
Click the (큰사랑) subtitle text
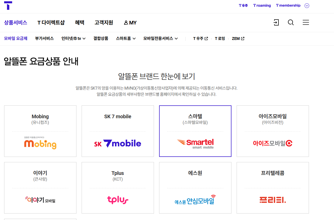(40, 179)
